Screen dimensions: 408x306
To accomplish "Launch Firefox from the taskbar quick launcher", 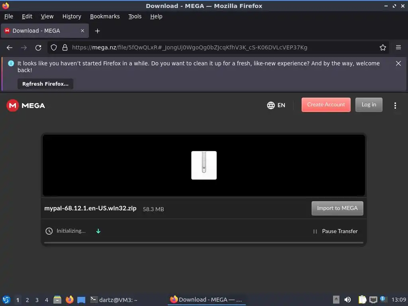I will [69, 300].
